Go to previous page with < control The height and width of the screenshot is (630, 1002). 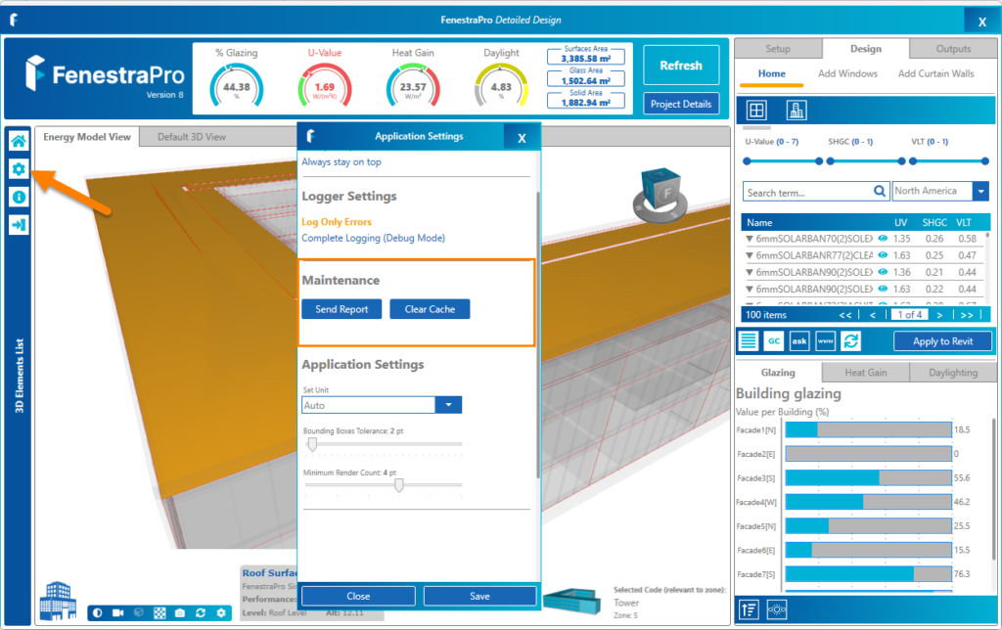[872, 315]
